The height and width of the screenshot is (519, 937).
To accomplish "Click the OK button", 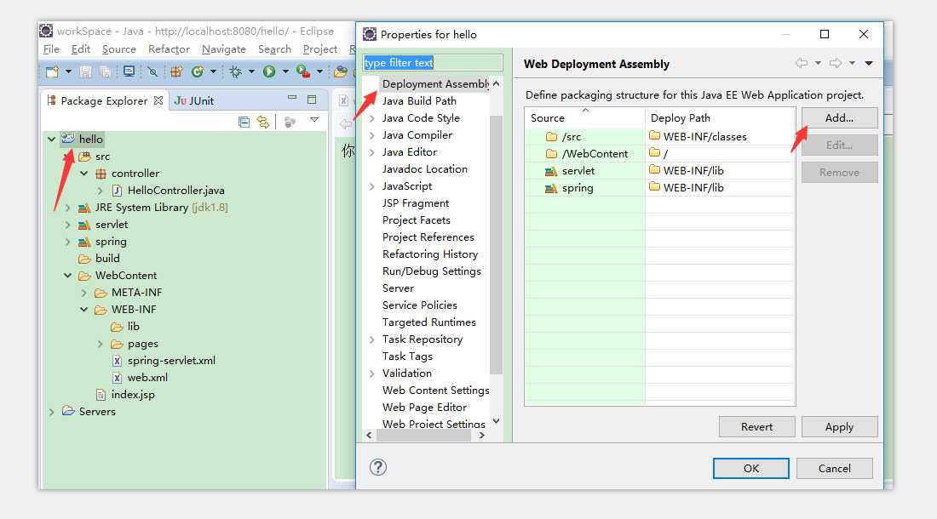I will 751,468.
